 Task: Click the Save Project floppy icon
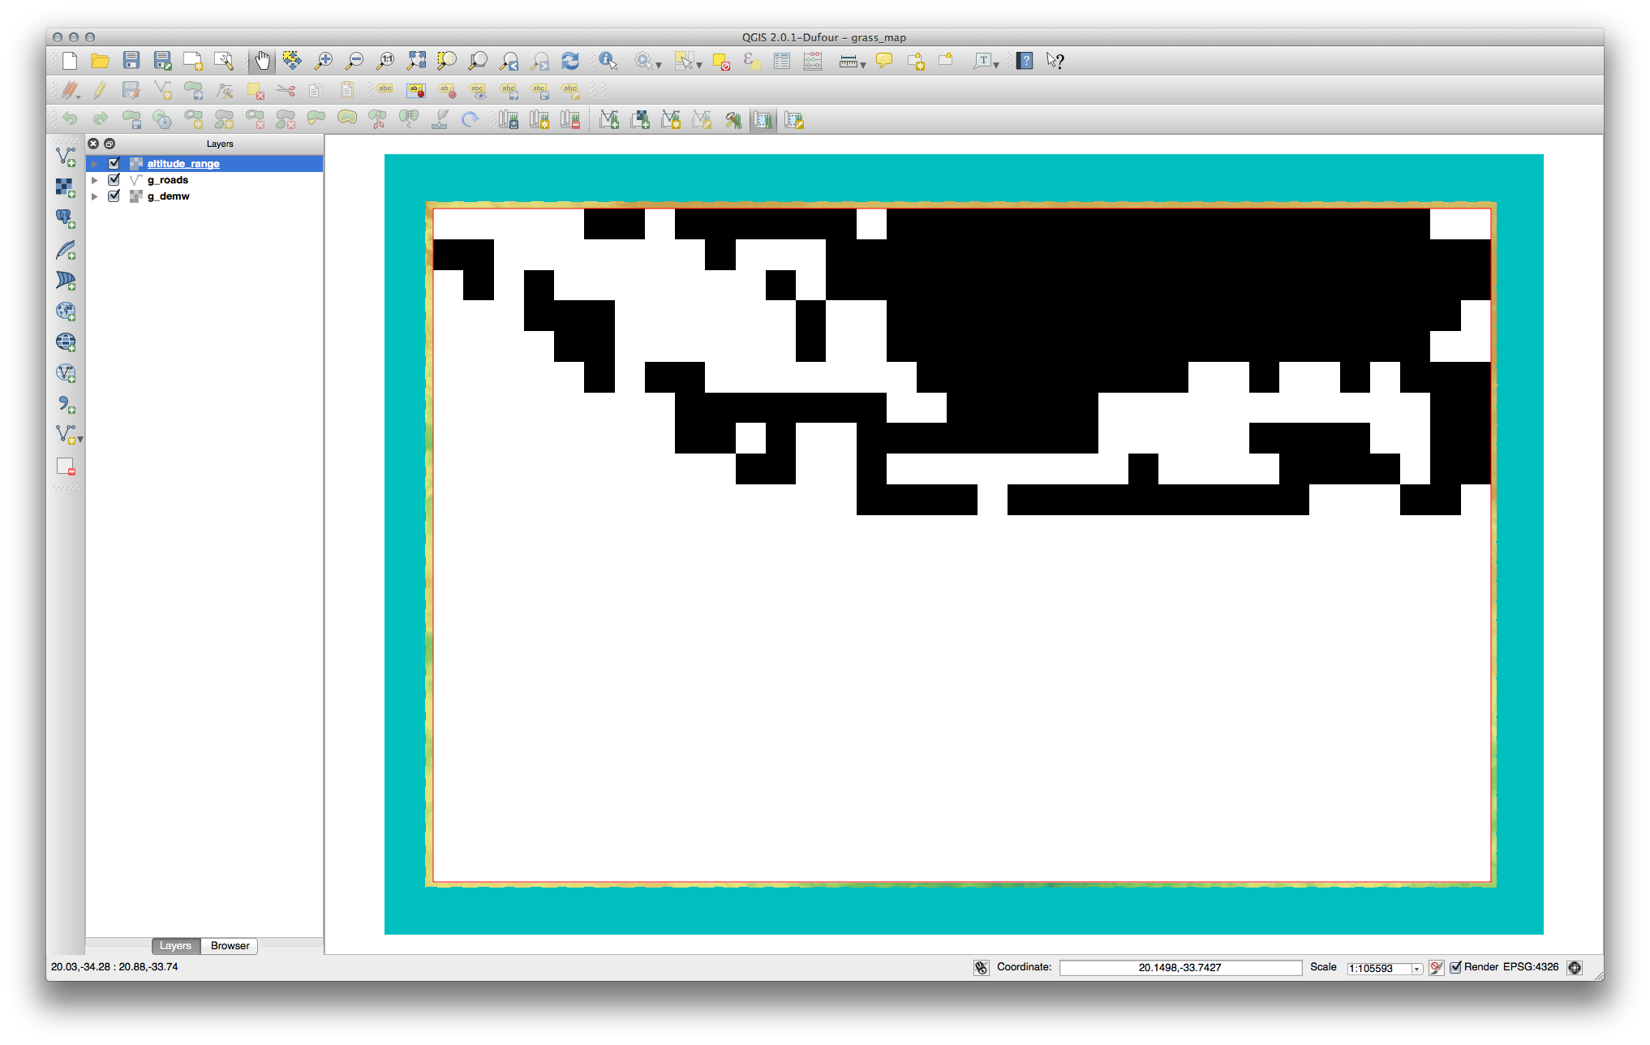pyautogui.click(x=131, y=61)
